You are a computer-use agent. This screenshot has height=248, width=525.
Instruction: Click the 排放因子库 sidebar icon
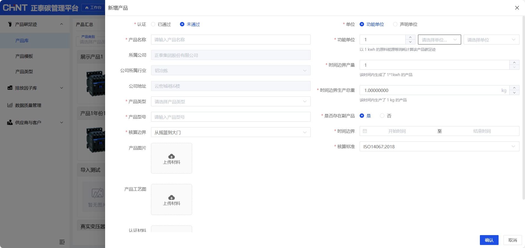(x=10, y=88)
